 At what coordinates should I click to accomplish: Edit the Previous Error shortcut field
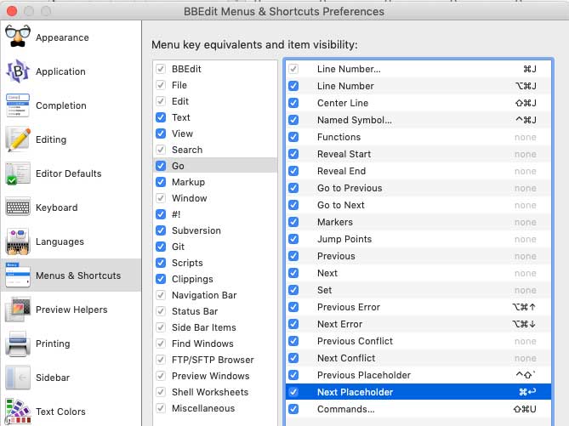[524, 307]
